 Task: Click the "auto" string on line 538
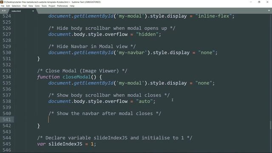(x=144, y=101)
